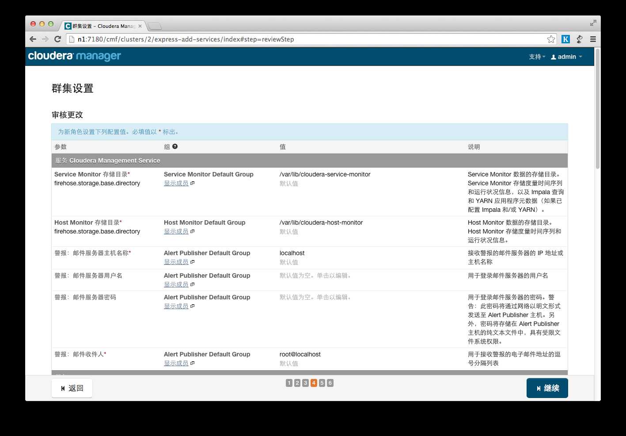This screenshot has width=626, height=436.
Task: Open the admin user dropdown
Action: pos(566,57)
